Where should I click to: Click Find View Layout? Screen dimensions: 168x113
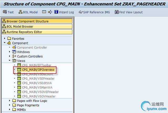coord(129,12)
